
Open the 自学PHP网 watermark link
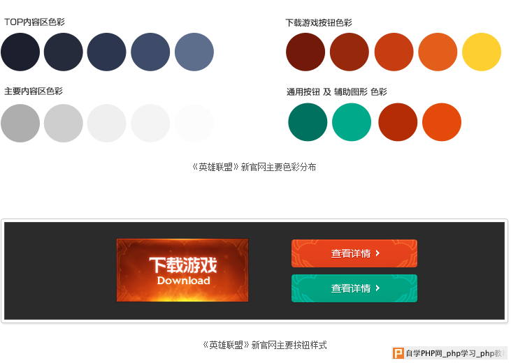449,353
